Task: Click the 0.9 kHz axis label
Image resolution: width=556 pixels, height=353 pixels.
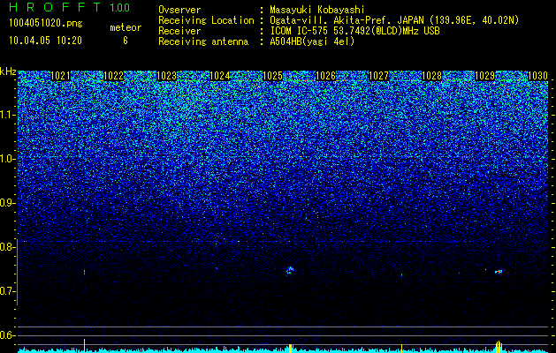Action: [x=8, y=203]
